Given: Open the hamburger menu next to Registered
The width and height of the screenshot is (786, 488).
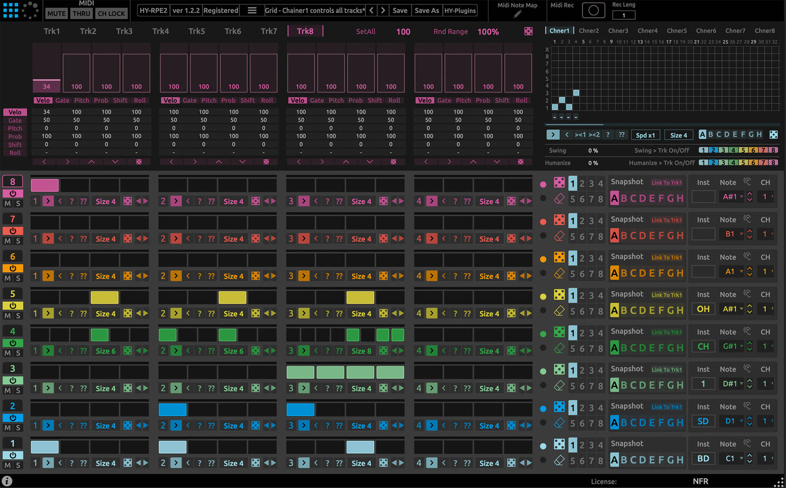Looking at the screenshot, I should click(252, 10).
